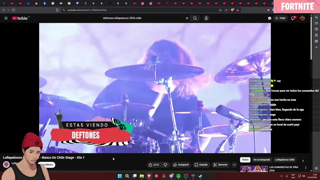Open Los Humoristas de Viña thumbnail
The image size is (320, 180).
coord(254,169)
